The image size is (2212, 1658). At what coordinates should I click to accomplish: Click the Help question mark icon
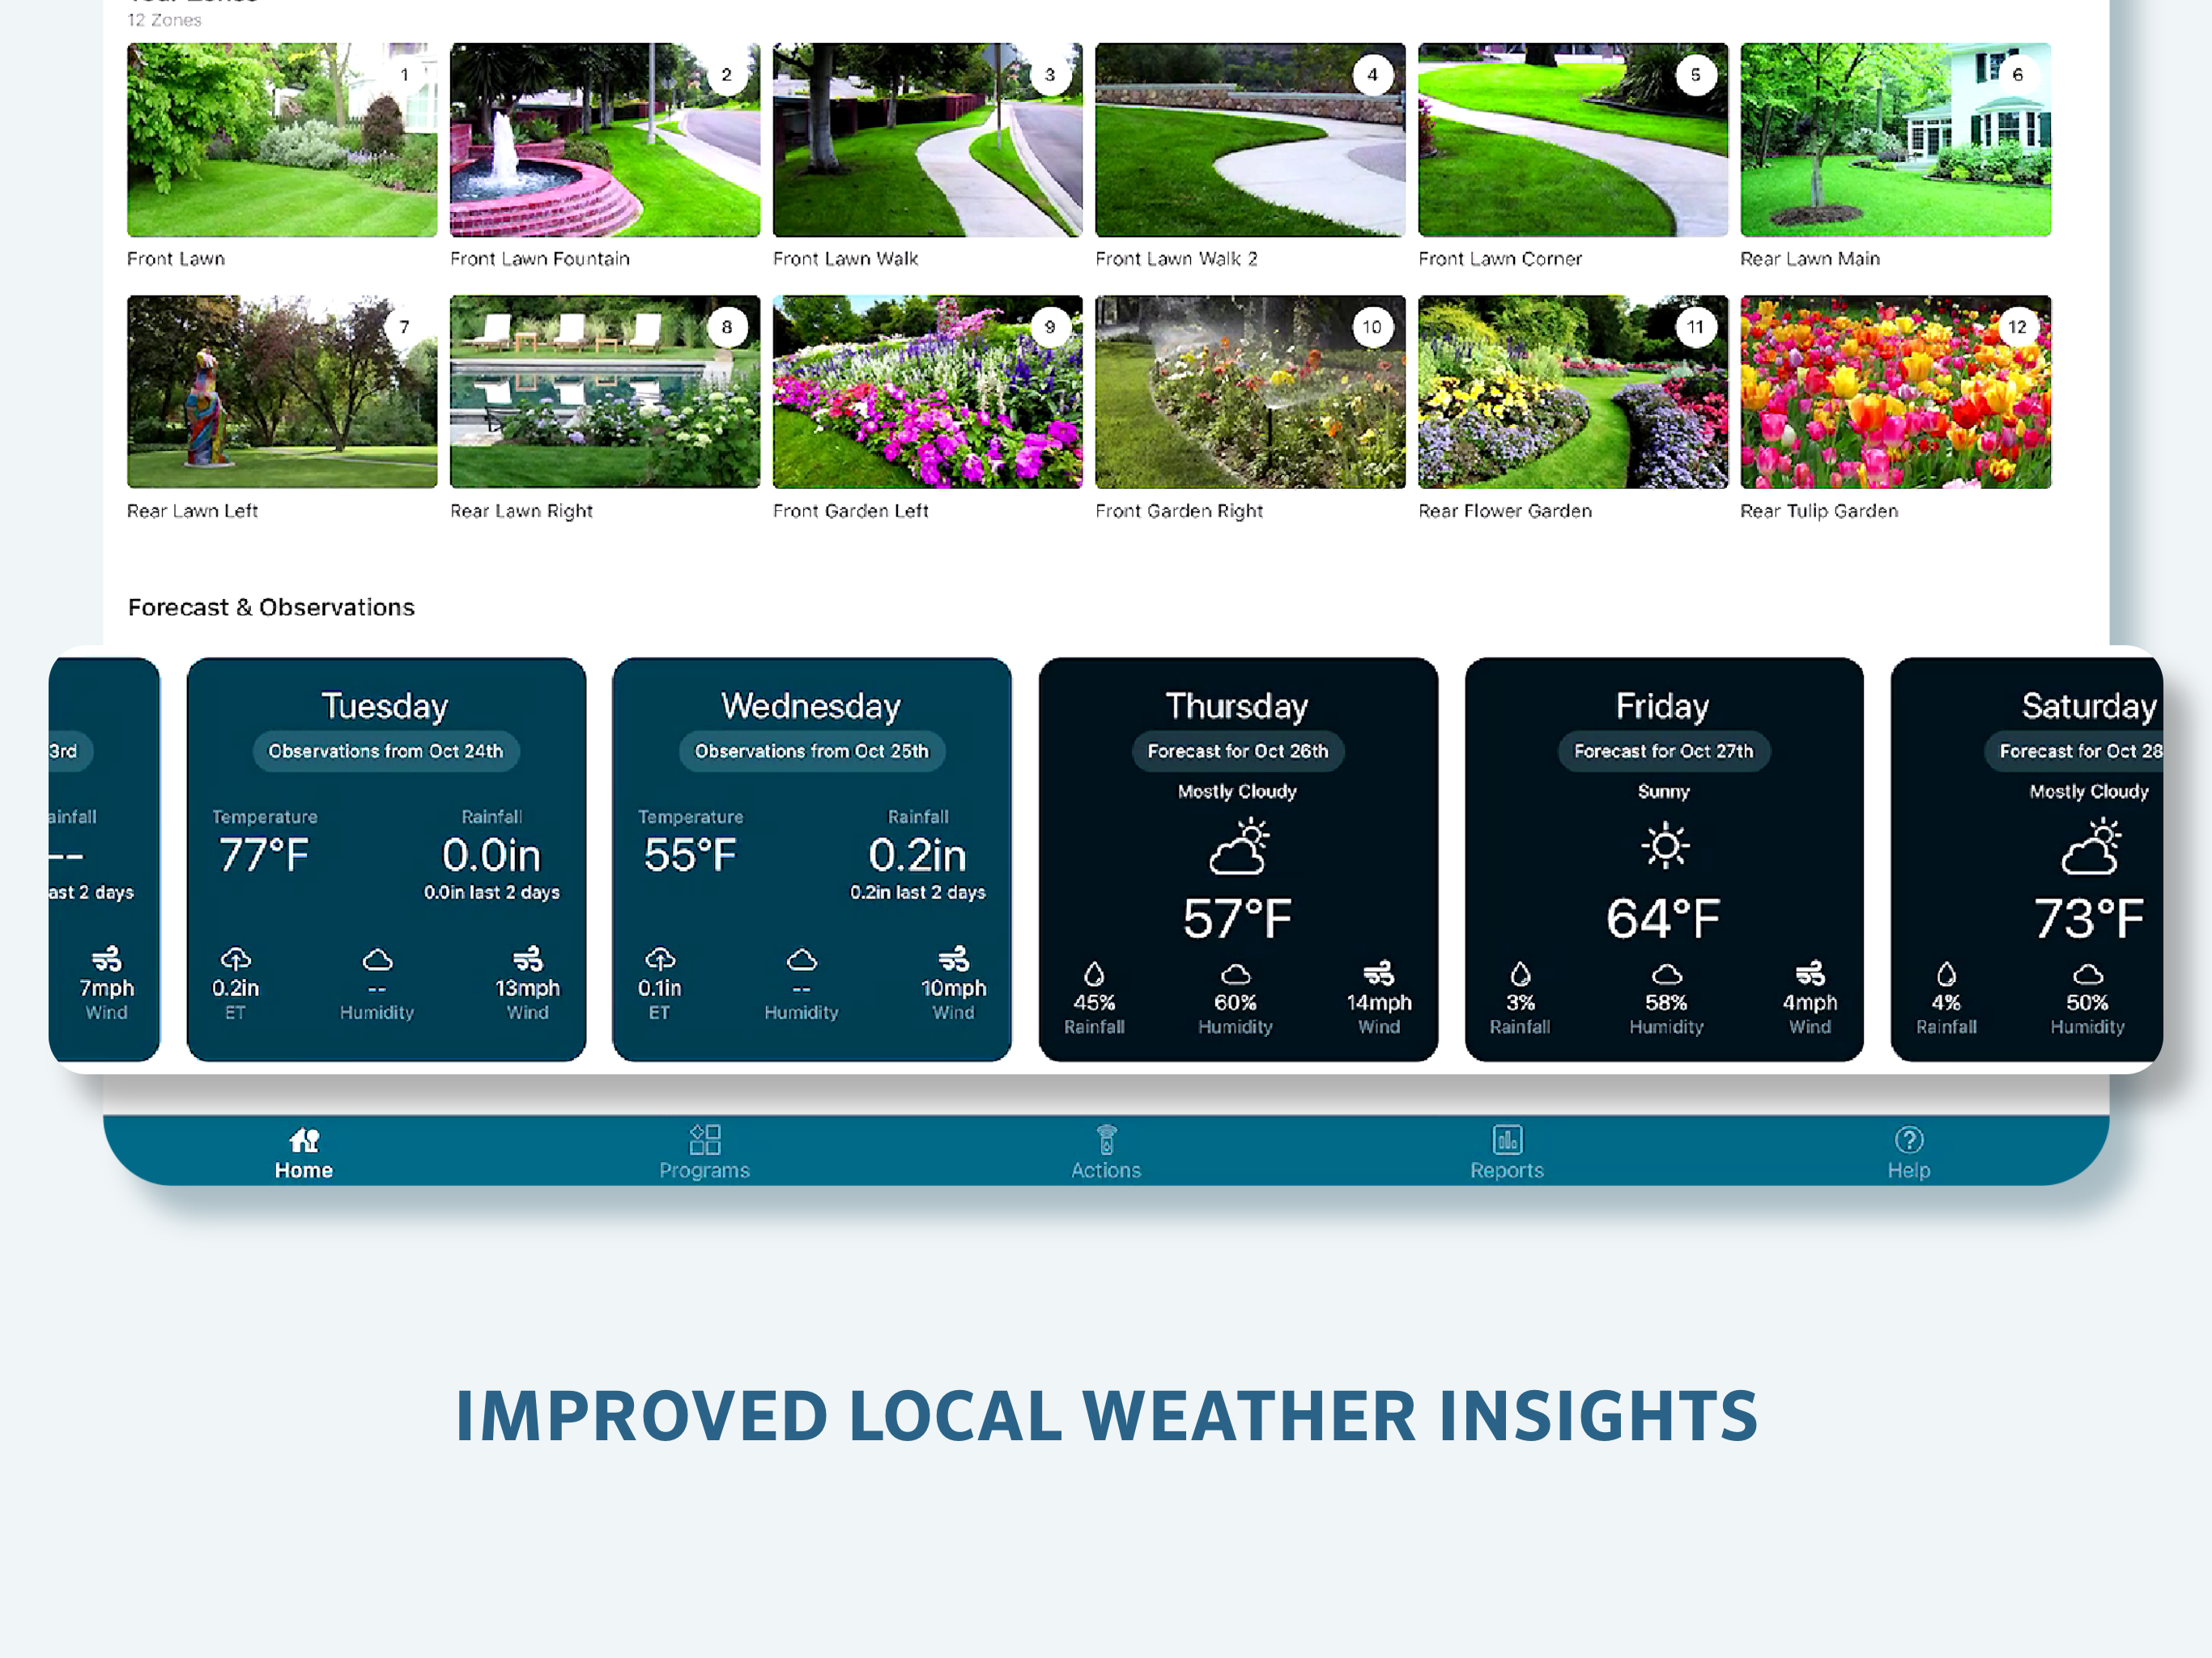click(x=1908, y=1139)
